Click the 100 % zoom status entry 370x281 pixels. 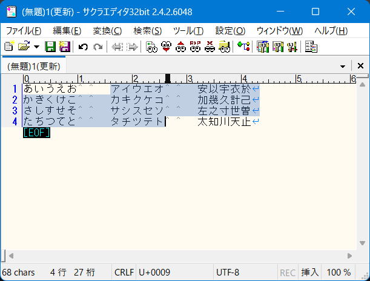(x=339, y=273)
